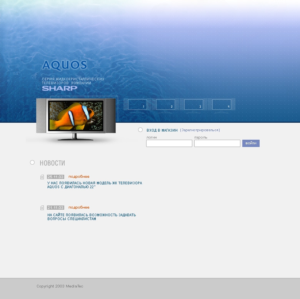Click the circle bullet beside ВХОД В МАГАЗИН
300x299 pixels.
(x=140, y=130)
